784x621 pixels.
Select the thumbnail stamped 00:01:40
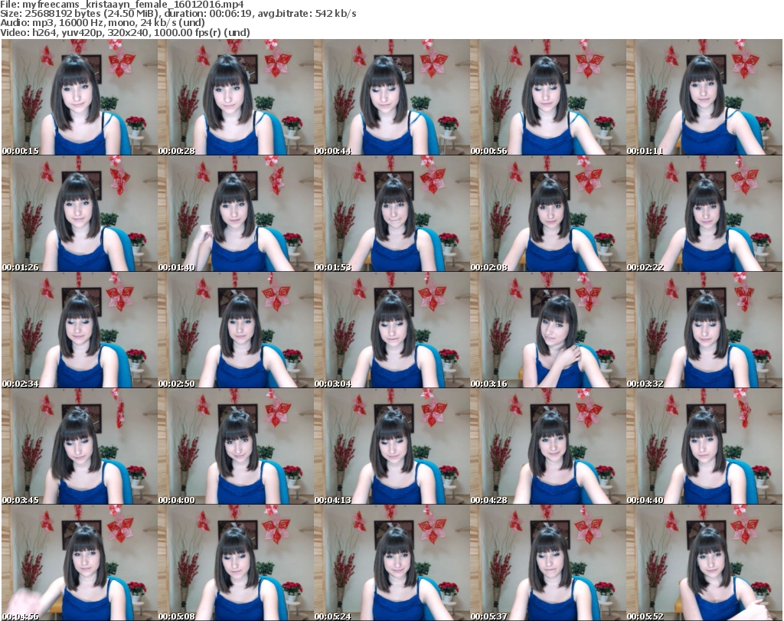click(x=236, y=214)
